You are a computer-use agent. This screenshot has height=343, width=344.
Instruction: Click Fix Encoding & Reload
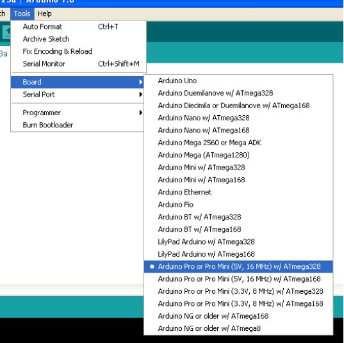78,51
